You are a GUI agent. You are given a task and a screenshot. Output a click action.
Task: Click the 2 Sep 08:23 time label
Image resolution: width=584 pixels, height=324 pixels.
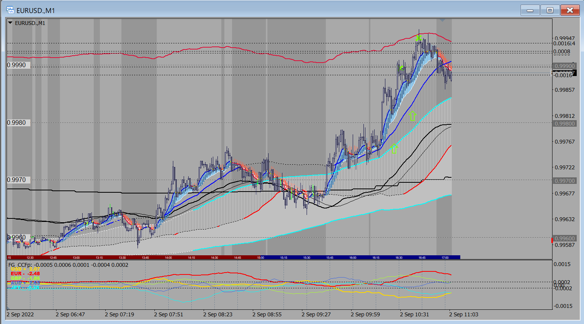(218, 314)
